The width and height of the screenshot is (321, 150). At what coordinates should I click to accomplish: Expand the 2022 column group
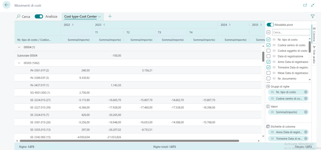[x=73, y=25]
